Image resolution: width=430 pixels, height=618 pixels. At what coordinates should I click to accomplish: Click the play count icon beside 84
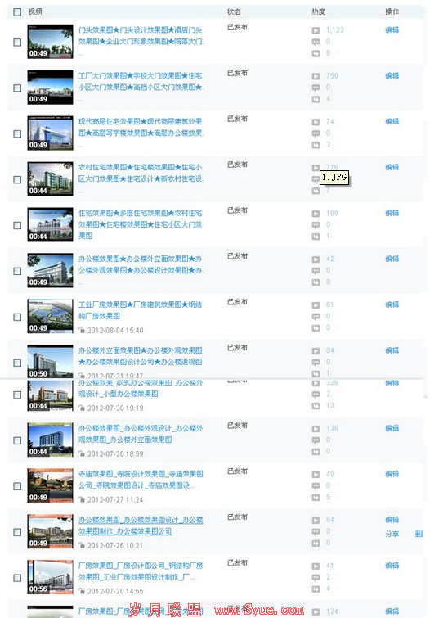coord(316,351)
